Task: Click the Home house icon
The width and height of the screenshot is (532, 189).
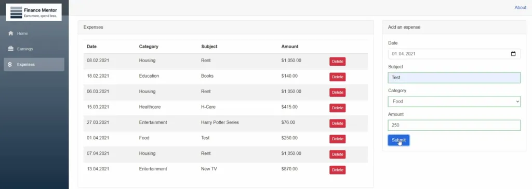Action: (10, 34)
